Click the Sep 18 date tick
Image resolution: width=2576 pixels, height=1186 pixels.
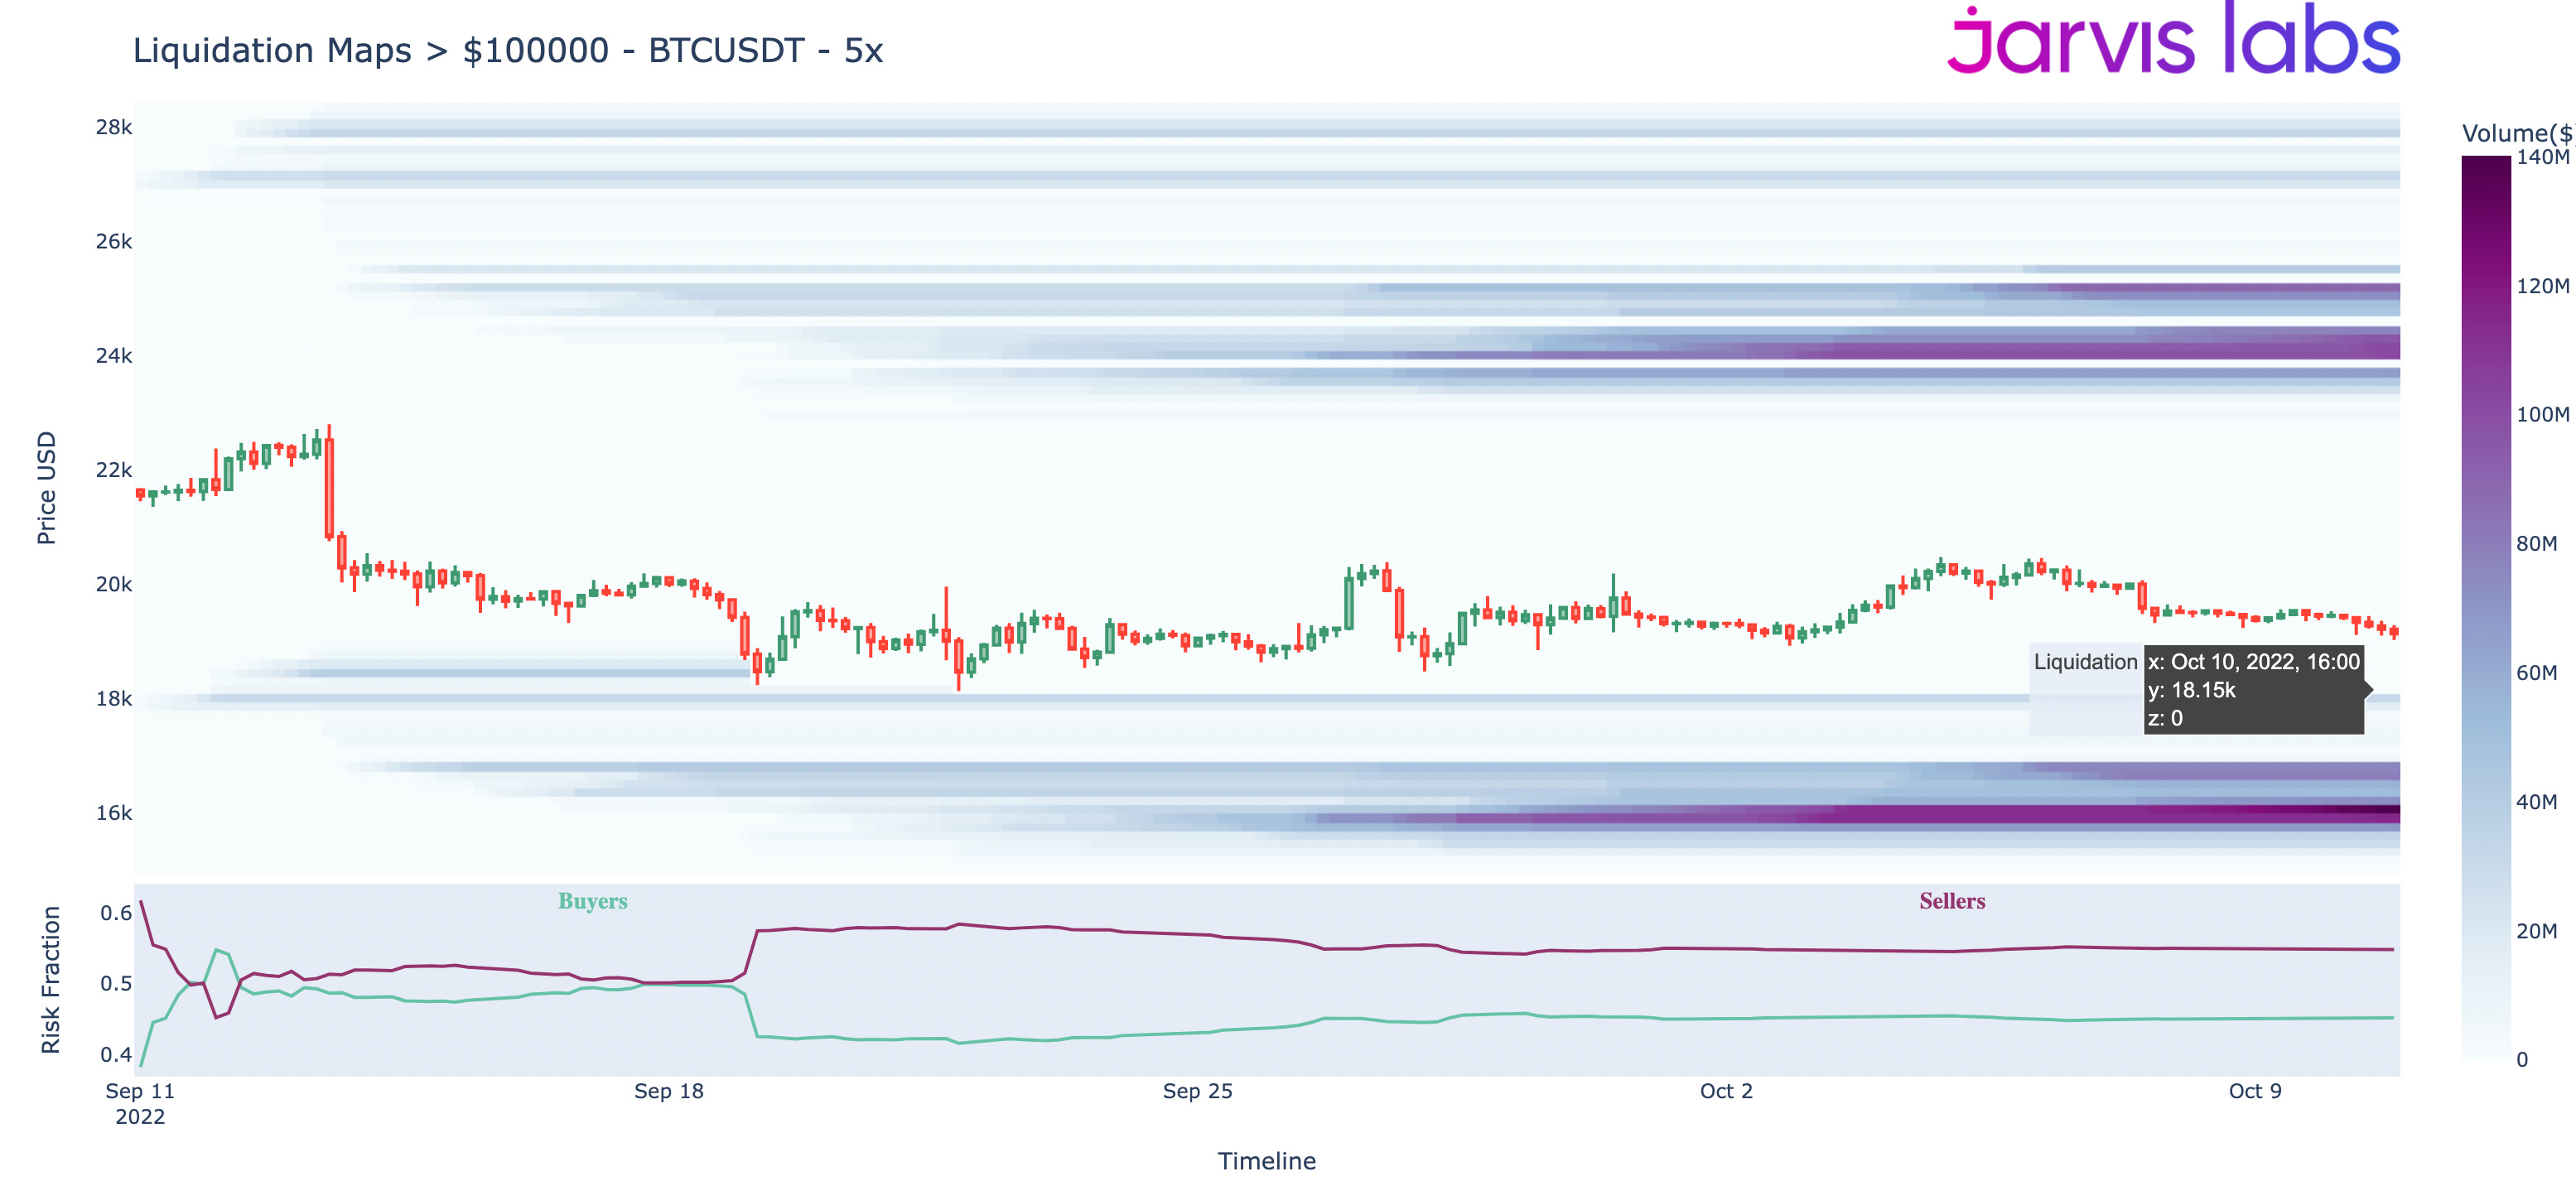[668, 1091]
